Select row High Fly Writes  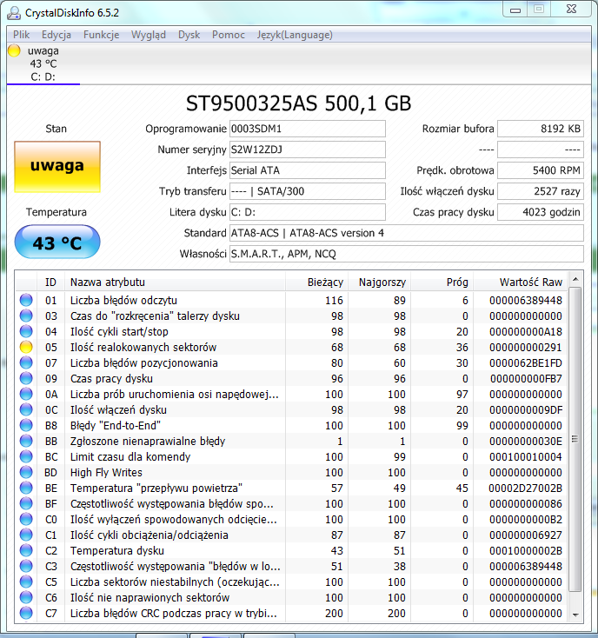point(291,472)
